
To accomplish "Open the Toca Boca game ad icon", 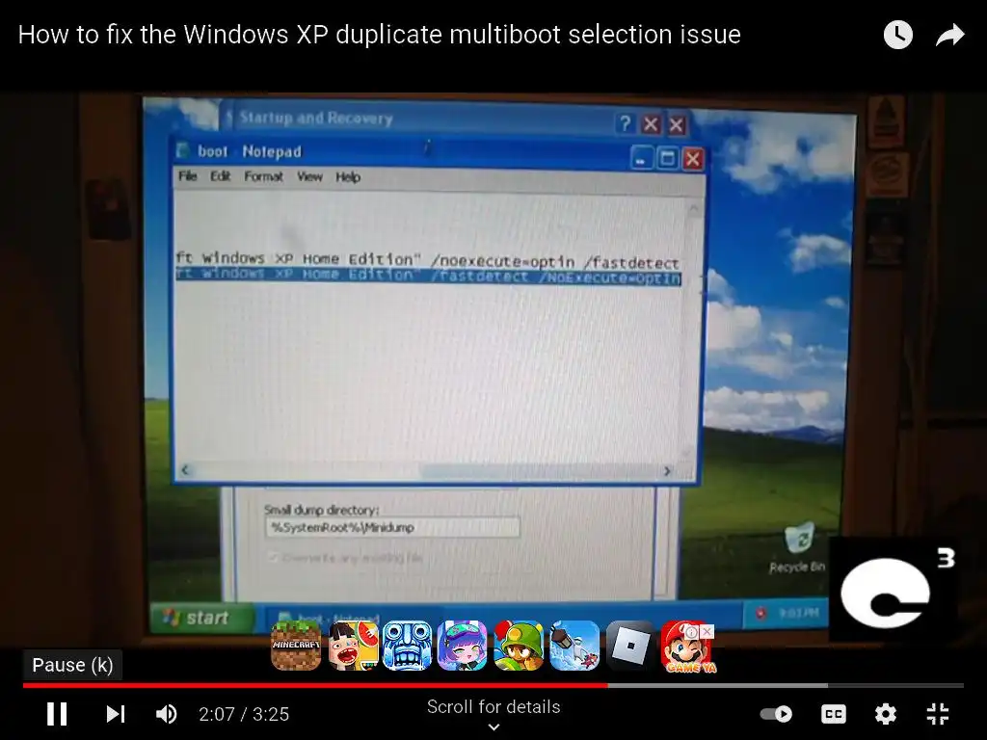I will tap(353, 645).
